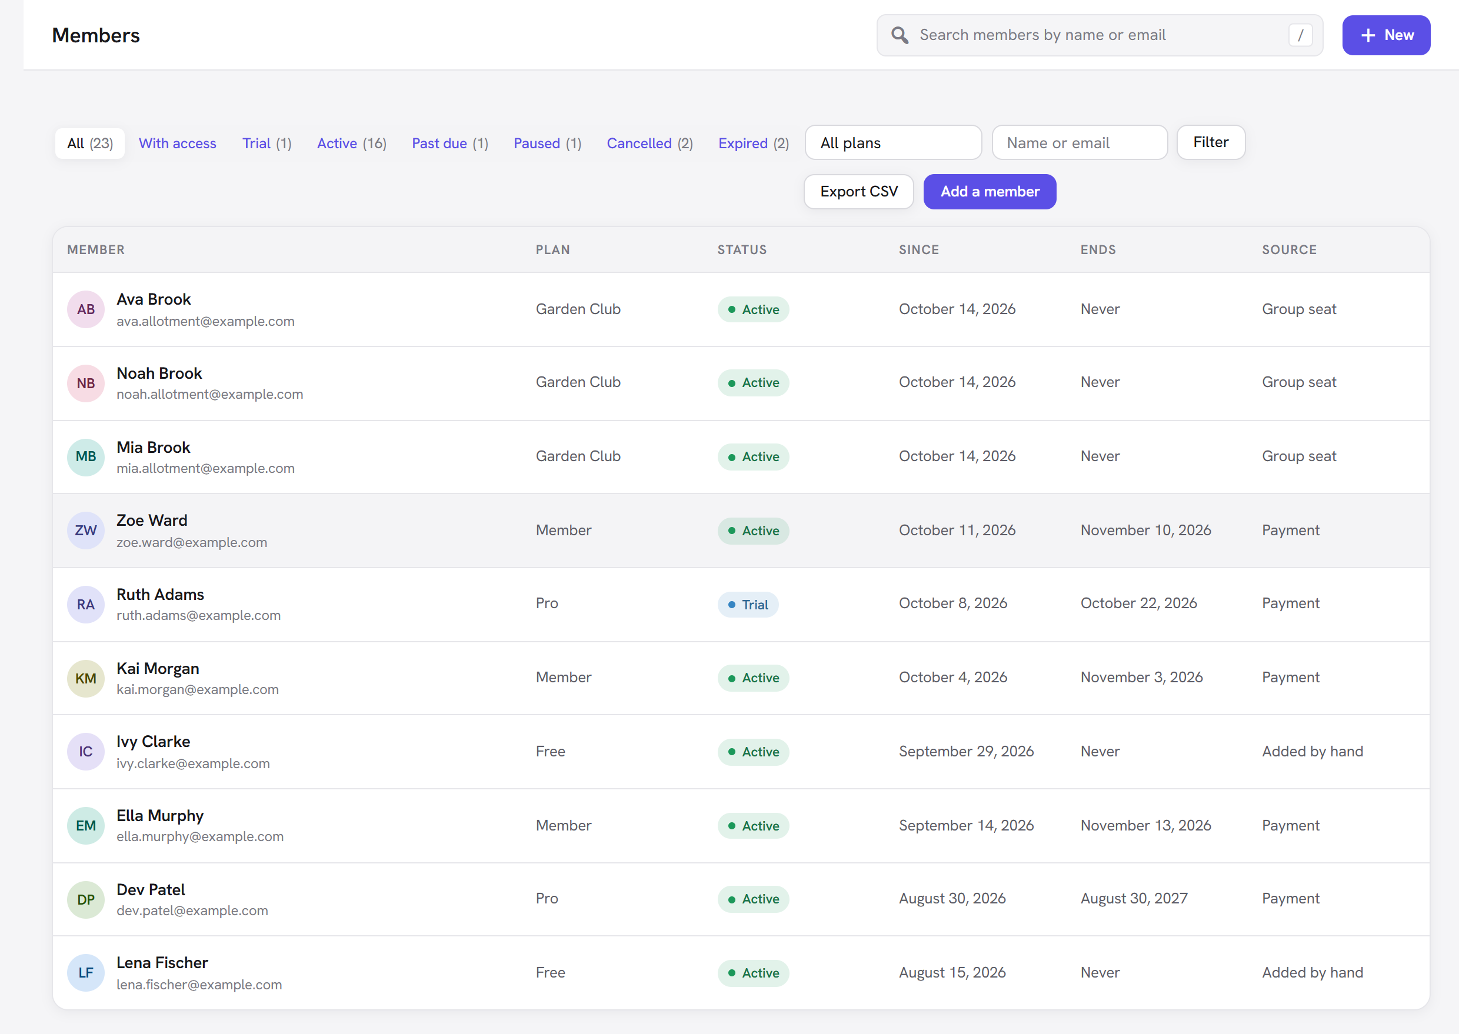Open the Active (16) tab

coord(352,144)
